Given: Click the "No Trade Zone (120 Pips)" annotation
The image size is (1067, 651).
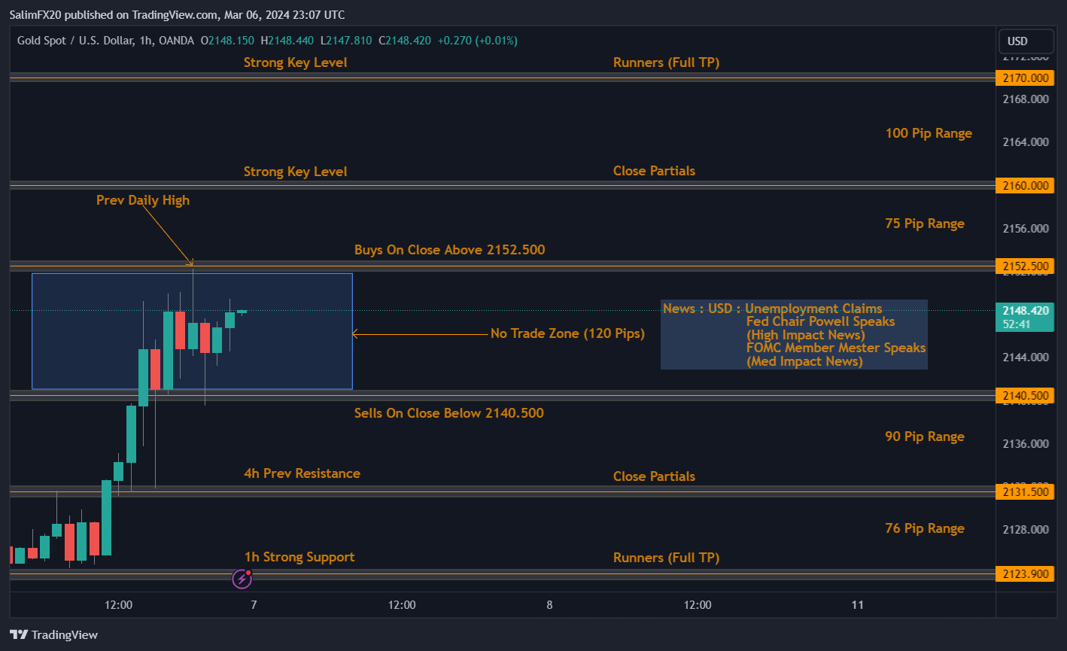Looking at the screenshot, I should click(x=567, y=333).
